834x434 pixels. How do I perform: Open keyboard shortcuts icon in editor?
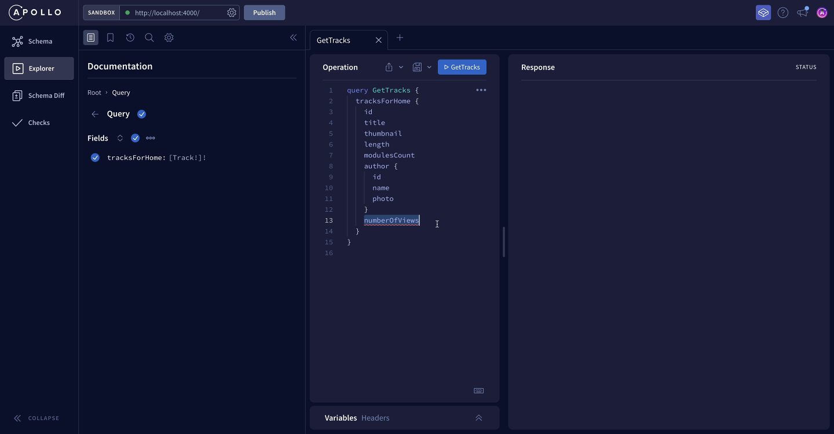[x=479, y=391]
